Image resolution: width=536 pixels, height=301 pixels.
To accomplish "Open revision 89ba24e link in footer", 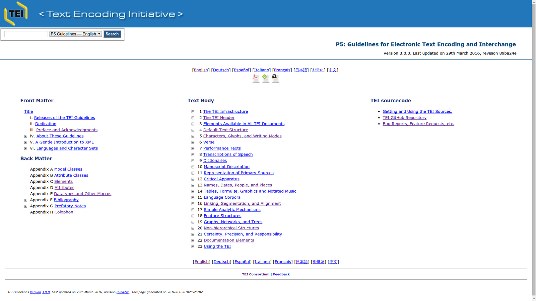I will [x=123, y=292].
